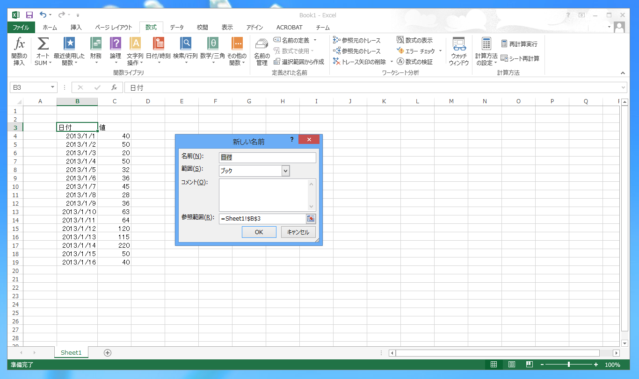
Task: Click the zoom out minus button
Action: click(542, 365)
